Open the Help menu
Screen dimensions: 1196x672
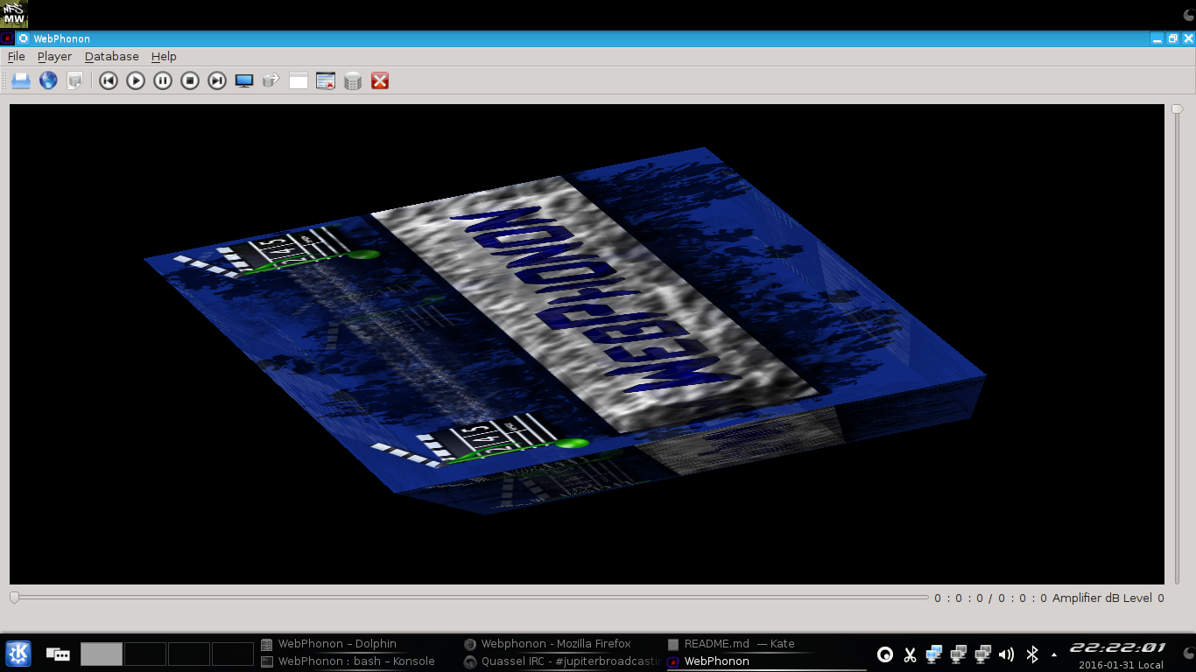coord(164,56)
